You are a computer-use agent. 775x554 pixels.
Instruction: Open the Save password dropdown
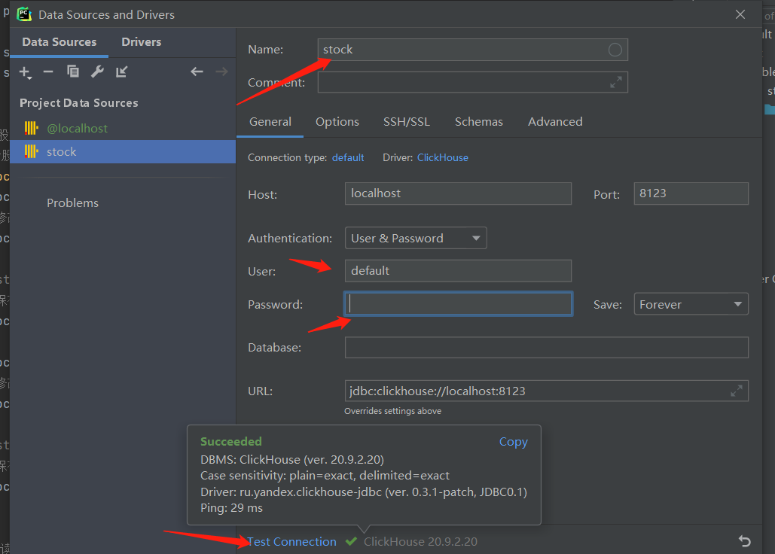[691, 304]
